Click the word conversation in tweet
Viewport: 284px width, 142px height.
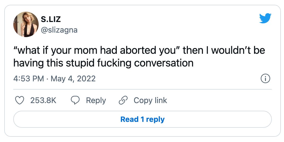164,63
